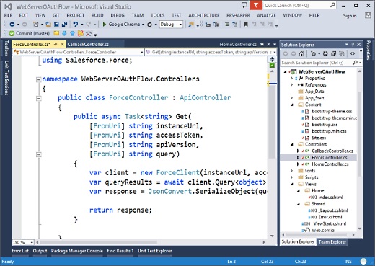Open the RESHARPER menu
Viewport: 375px width, 266px height.
(238, 15)
